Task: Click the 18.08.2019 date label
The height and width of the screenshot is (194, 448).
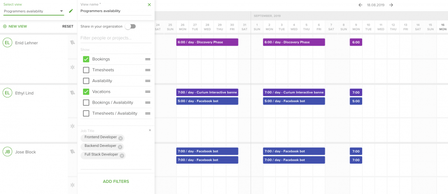Action: (376, 5)
